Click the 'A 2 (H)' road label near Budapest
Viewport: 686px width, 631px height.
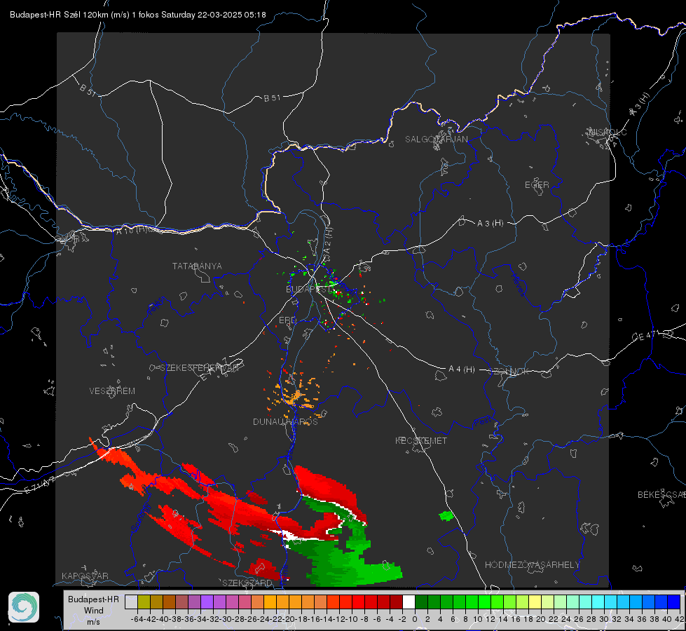328,240
